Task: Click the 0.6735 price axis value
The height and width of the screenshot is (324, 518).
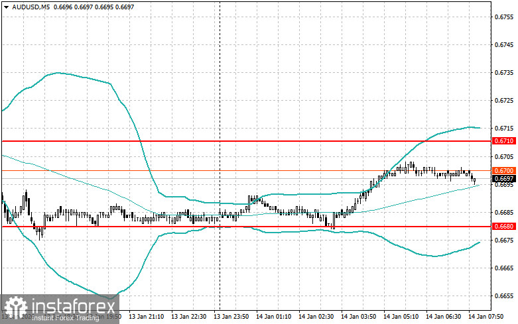Action: [x=504, y=73]
